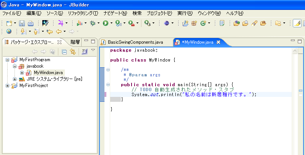Click the web browser globe icon

(x=9, y=32)
